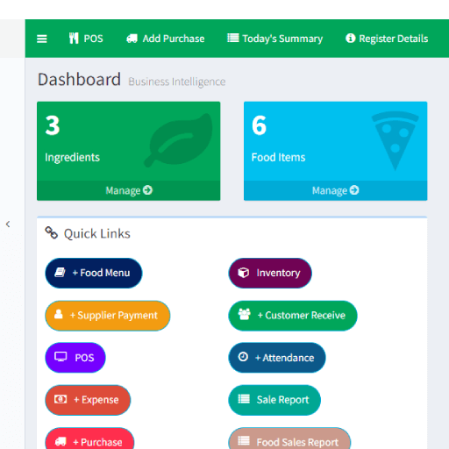Collapse sidebar with left chevron arrow
Screen dimensions: 449x449
pos(8,224)
